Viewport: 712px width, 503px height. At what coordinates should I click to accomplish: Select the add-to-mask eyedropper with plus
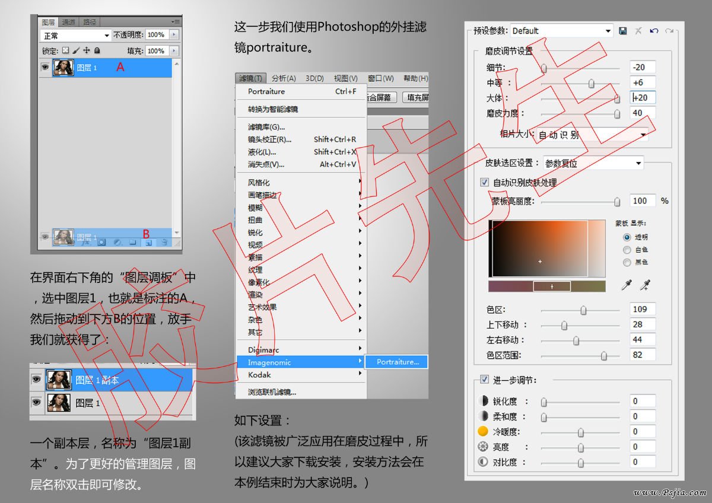click(x=644, y=285)
